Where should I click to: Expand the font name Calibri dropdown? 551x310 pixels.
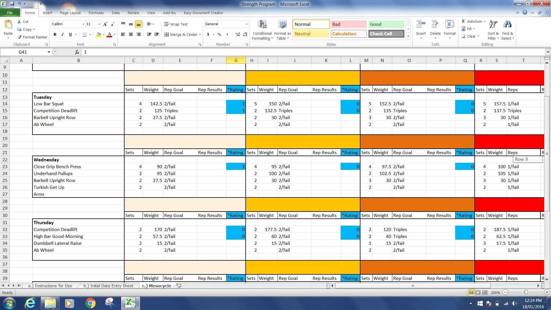tap(83, 24)
